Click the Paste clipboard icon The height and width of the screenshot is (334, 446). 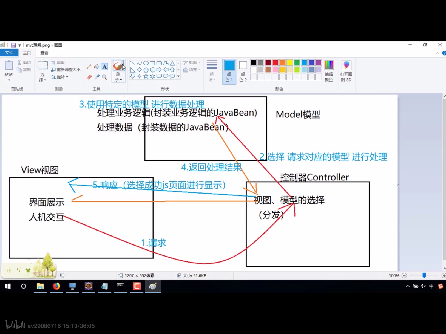pos(9,65)
